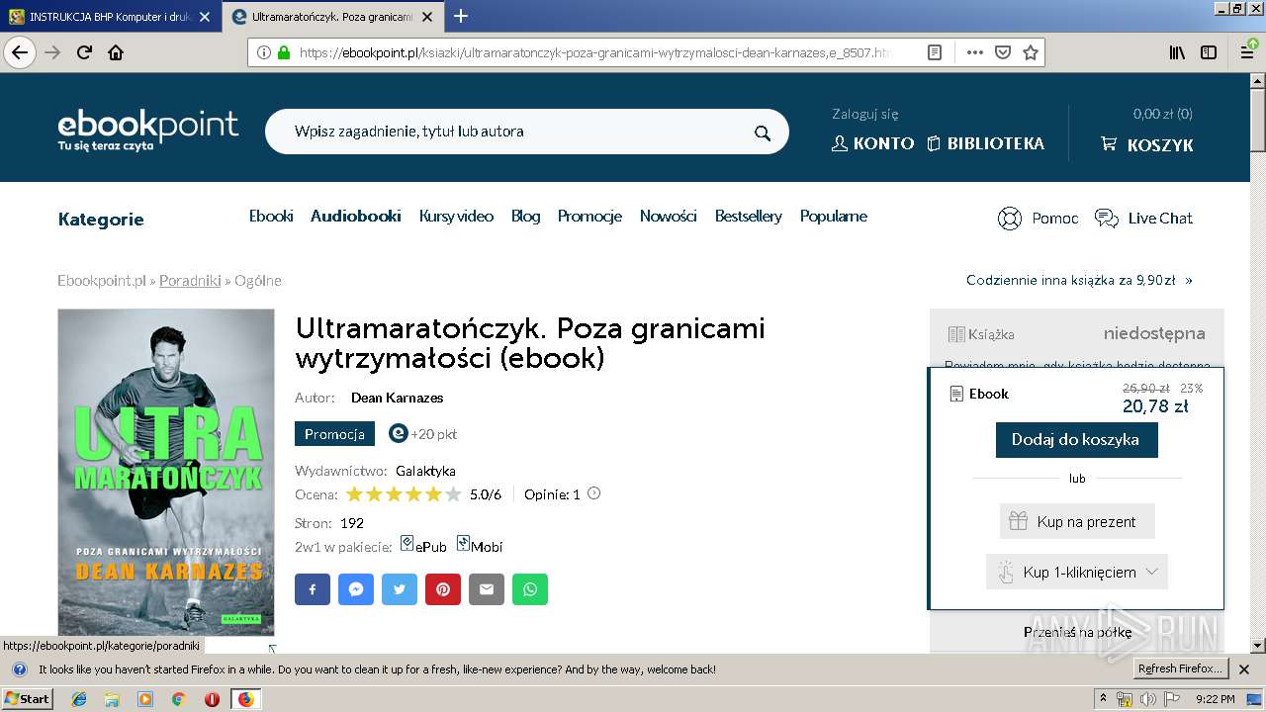1266x712 pixels.
Task: Share the book on Pinterest
Action: click(443, 589)
